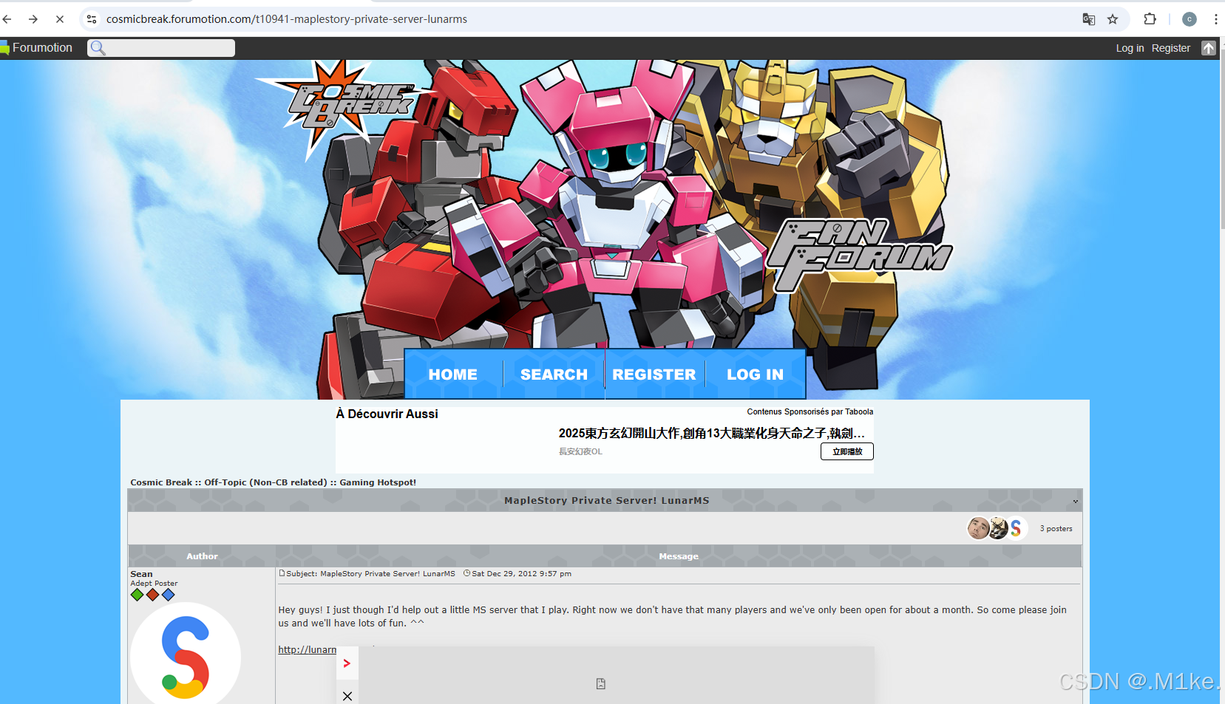Viewport: 1225px width, 704px height.
Task: Collapse Forumotion toolbar with up arrow
Action: tap(1209, 48)
